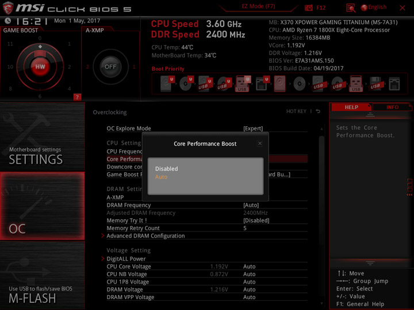
Task: Click the scroll-down handle in the help panel
Action: point(370,263)
